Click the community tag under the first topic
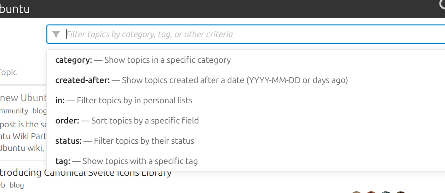This screenshot has width=445, height=193. point(13,111)
